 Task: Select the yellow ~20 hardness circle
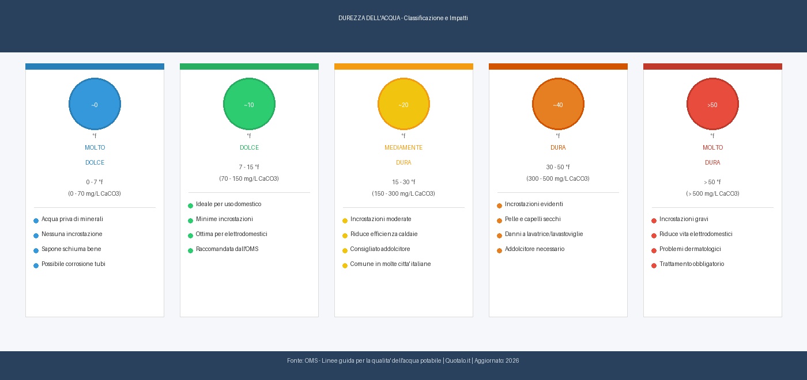click(x=403, y=104)
